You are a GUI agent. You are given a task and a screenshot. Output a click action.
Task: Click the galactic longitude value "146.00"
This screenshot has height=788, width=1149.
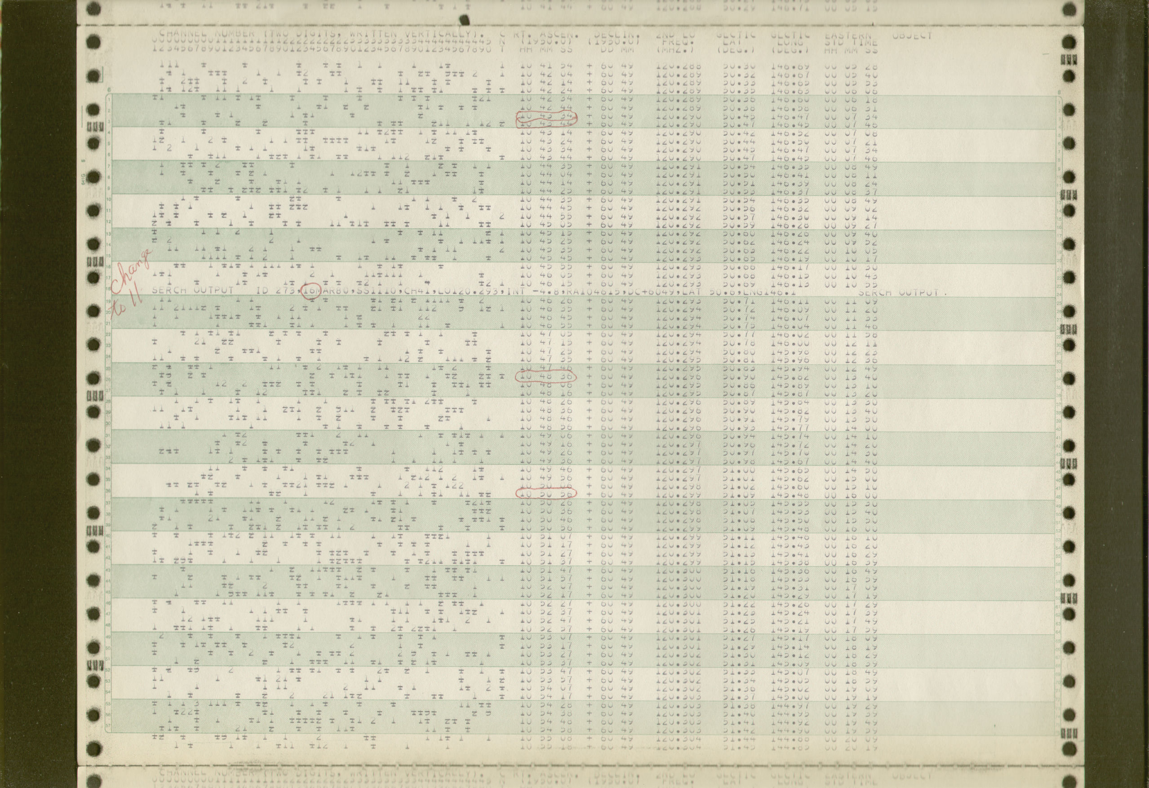[x=791, y=343]
